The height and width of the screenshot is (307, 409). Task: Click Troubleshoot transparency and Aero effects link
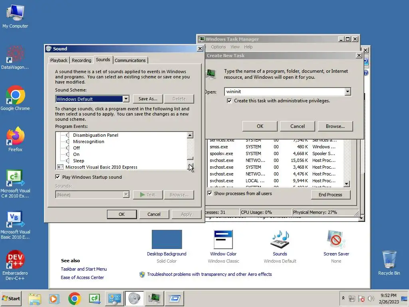[209, 274]
